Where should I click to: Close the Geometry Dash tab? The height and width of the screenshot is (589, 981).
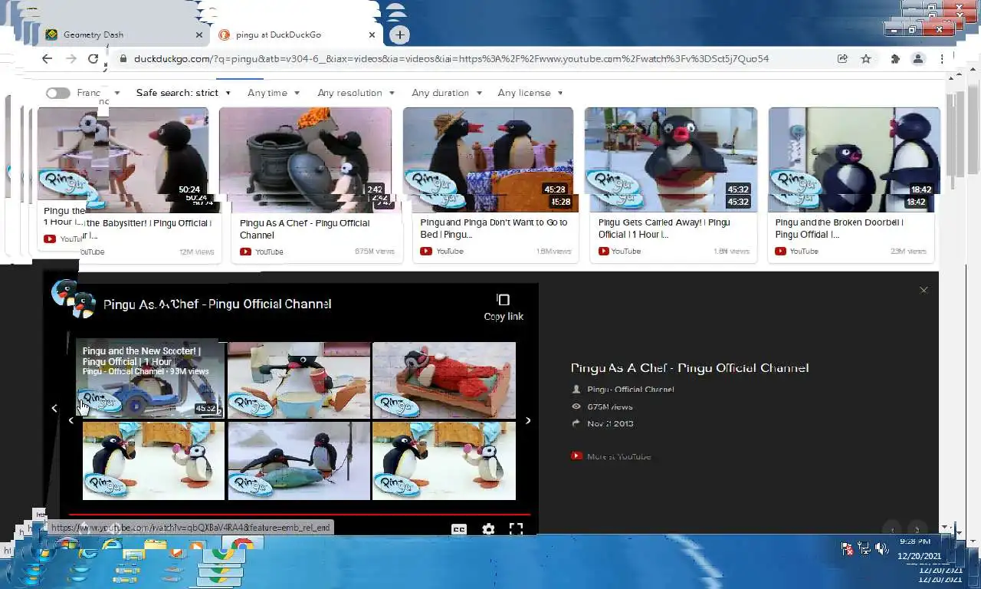pyautogui.click(x=199, y=35)
